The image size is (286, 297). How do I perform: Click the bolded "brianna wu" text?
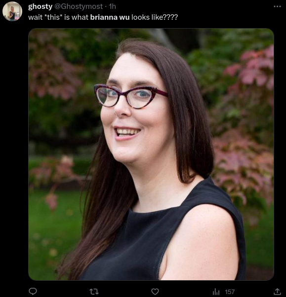point(110,17)
